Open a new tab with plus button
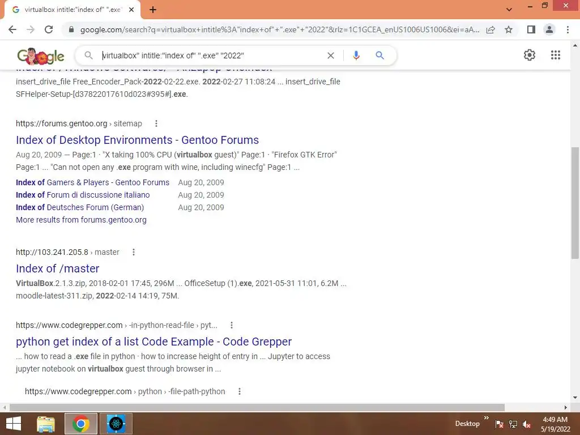 [153, 10]
